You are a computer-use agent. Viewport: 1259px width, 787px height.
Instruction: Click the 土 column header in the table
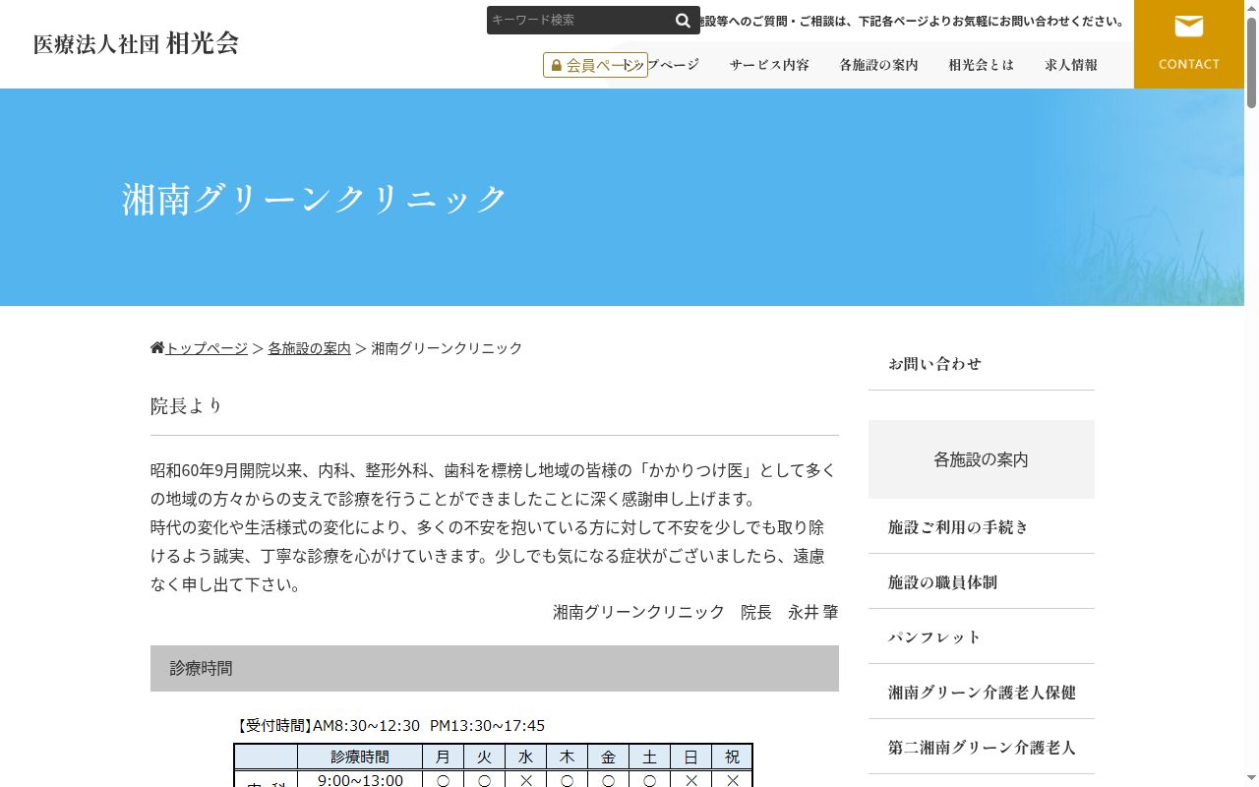tap(649, 757)
